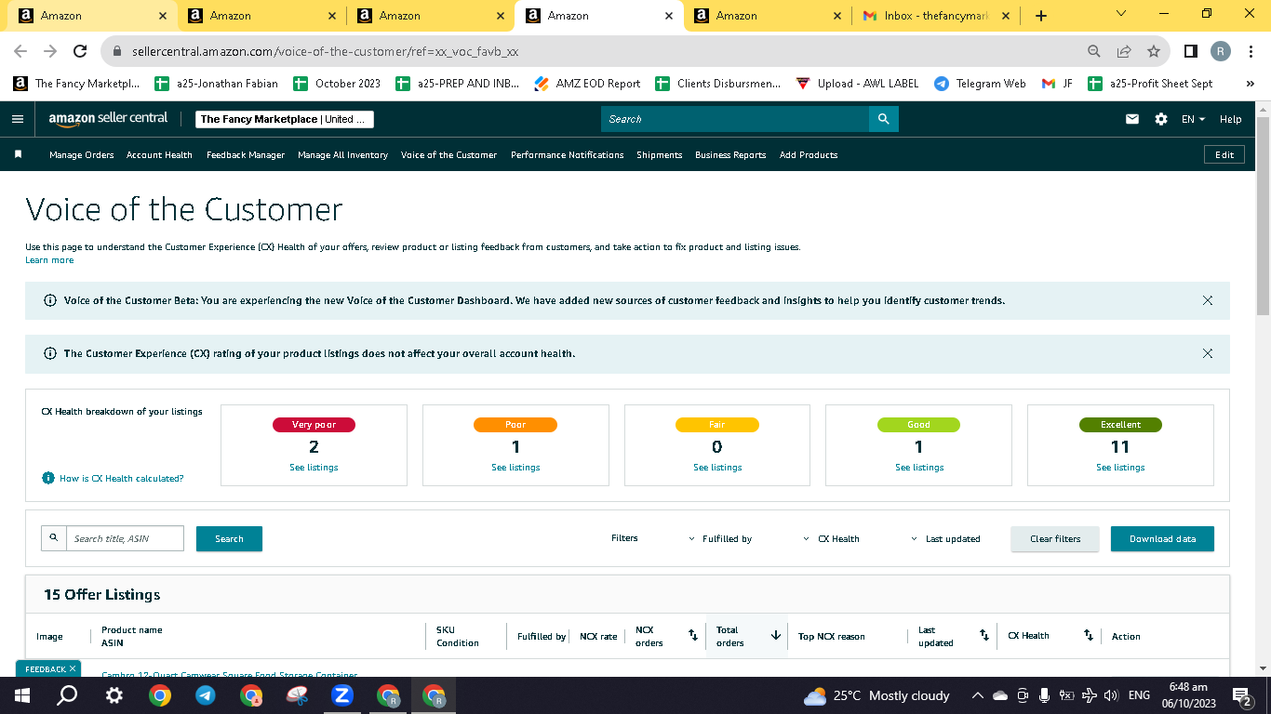1271x714 pixels.
Task: Click the Seller Central header search box
Action: pos(735,119)
